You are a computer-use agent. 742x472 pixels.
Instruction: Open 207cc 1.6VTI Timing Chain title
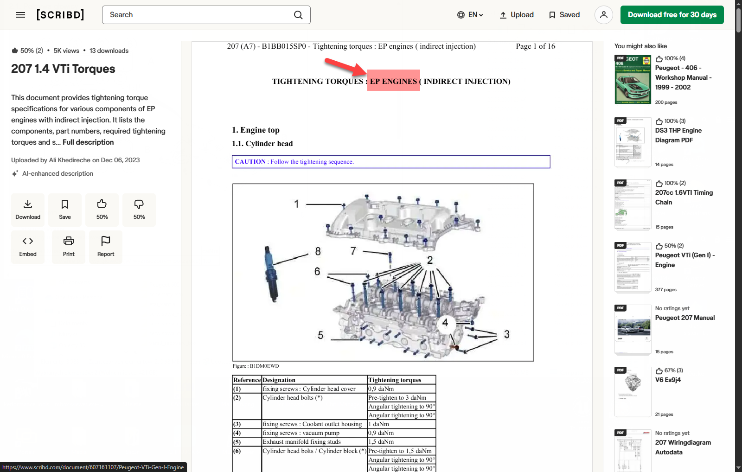click(x=684, y=198)
